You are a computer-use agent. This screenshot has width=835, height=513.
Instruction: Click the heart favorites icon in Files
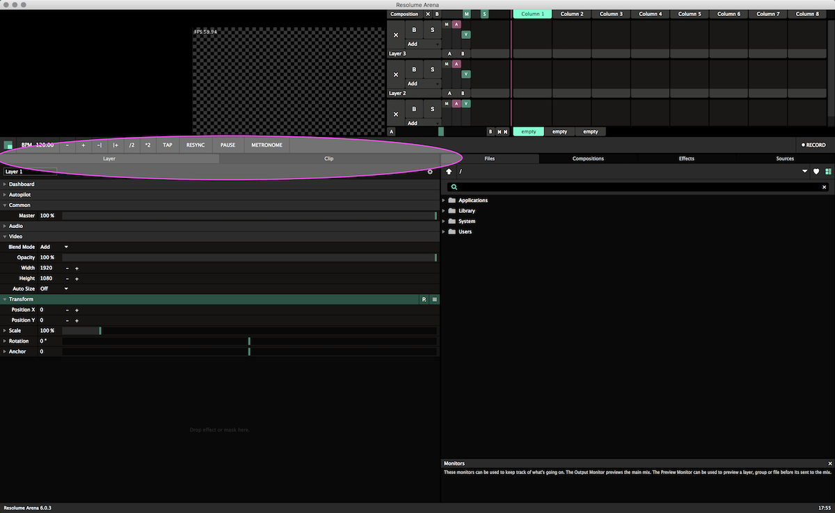click(x=816, y=172)
